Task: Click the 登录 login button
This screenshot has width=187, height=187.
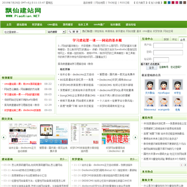Action: pos(152,68)
